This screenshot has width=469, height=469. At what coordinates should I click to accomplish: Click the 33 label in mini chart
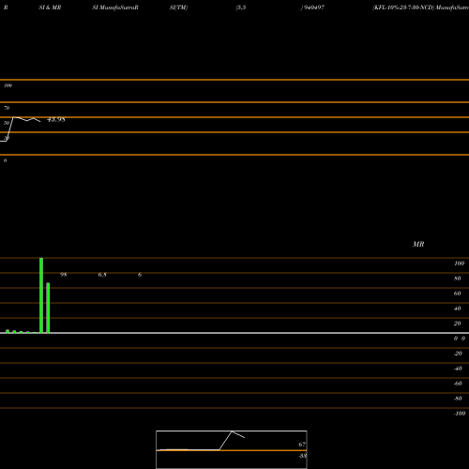(x=302, y=456)
